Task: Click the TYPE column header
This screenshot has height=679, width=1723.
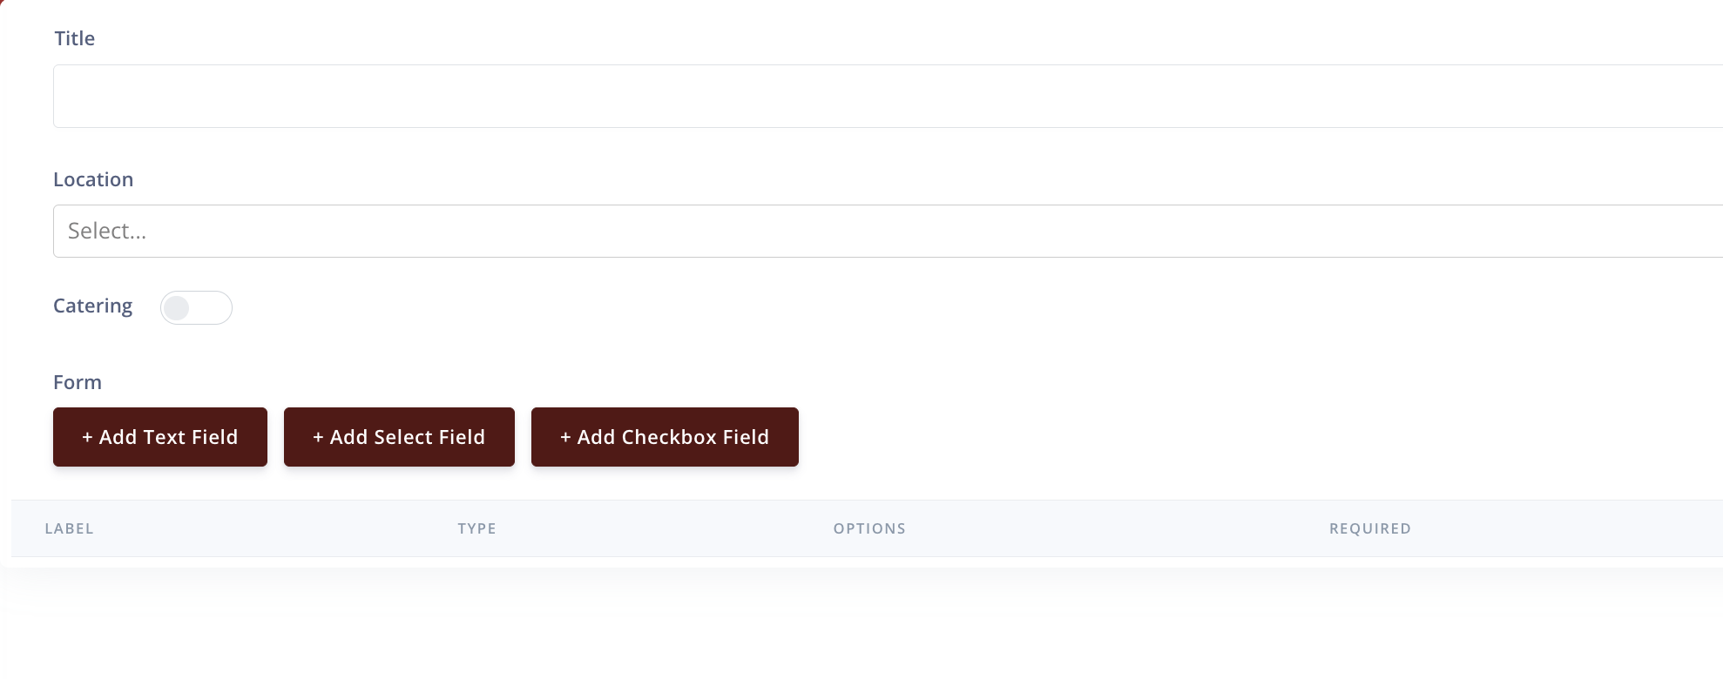Action: tap(476, 528)
